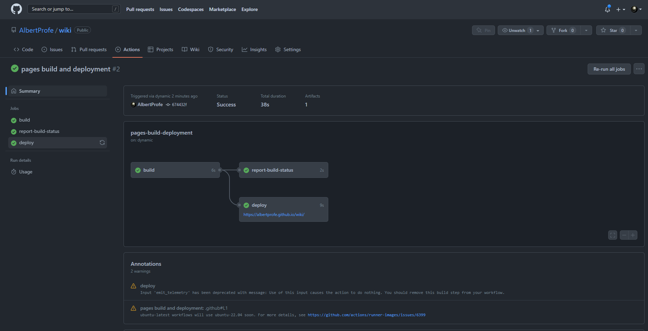Click the re-run icon on deploy job

[102, 142]
